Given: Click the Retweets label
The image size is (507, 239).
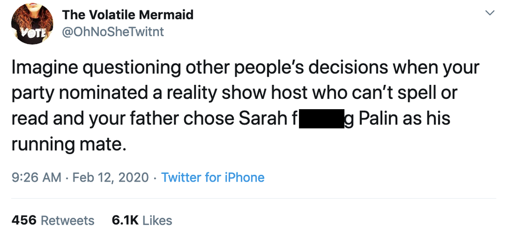Looking at the screenshot, I should pos(67,220).
